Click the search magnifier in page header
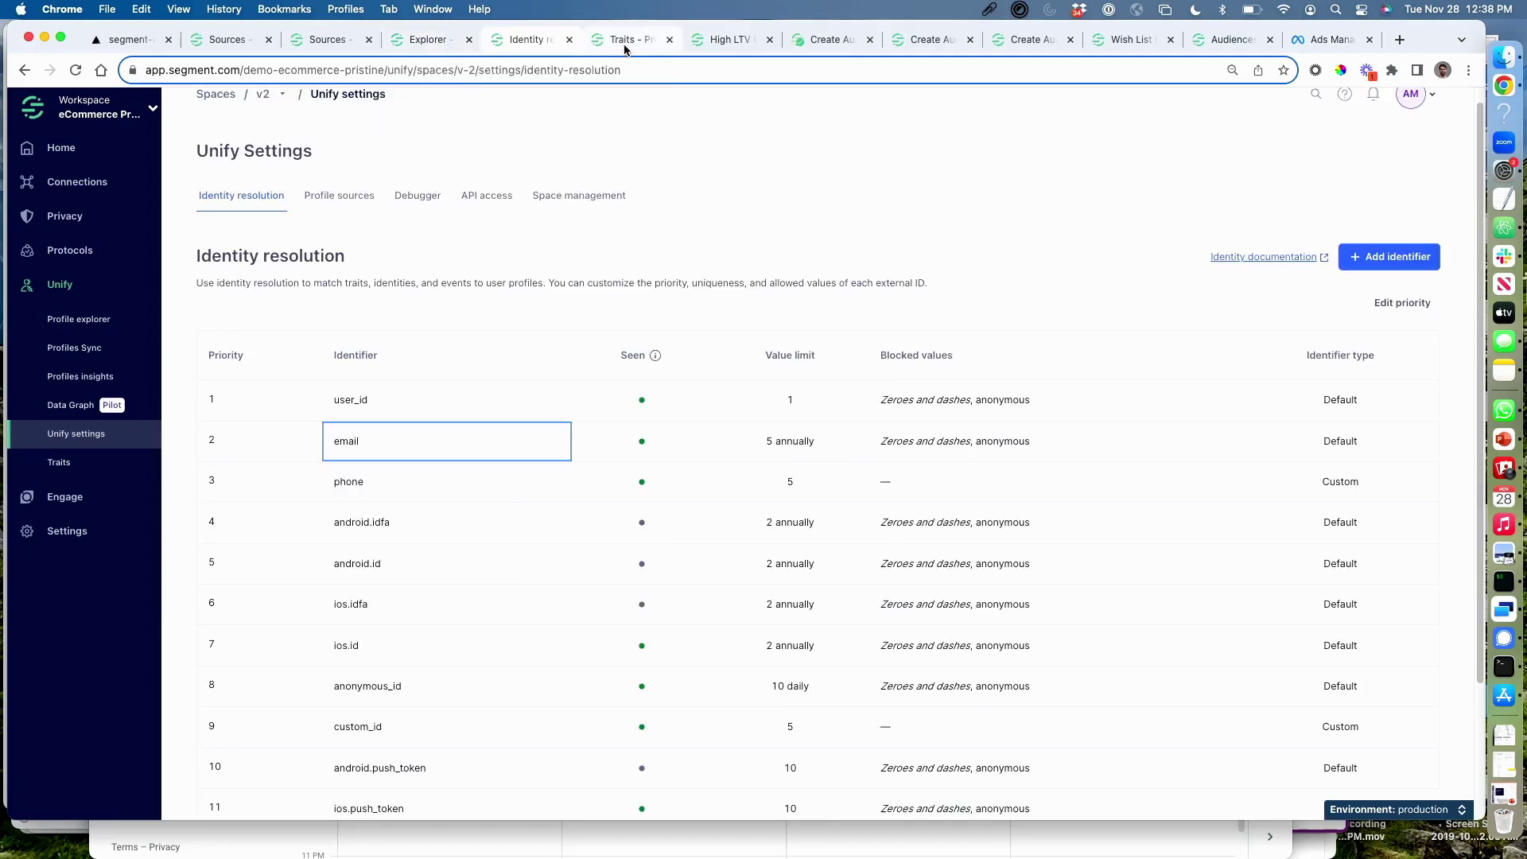Image resolution: width=1527 pixels, height=859 pixels. pos(1315,94)
